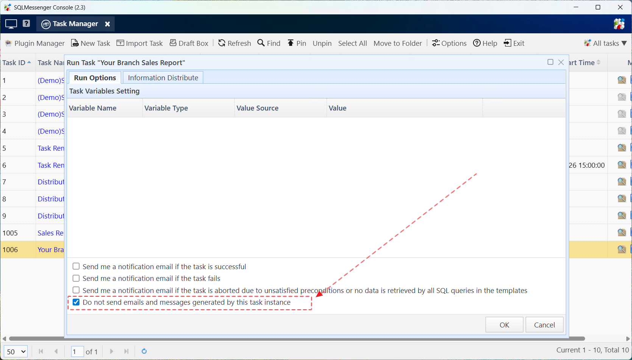This screenshot has height=360, width=632.
Task: Refresh the task list
Action: point(238,43)
